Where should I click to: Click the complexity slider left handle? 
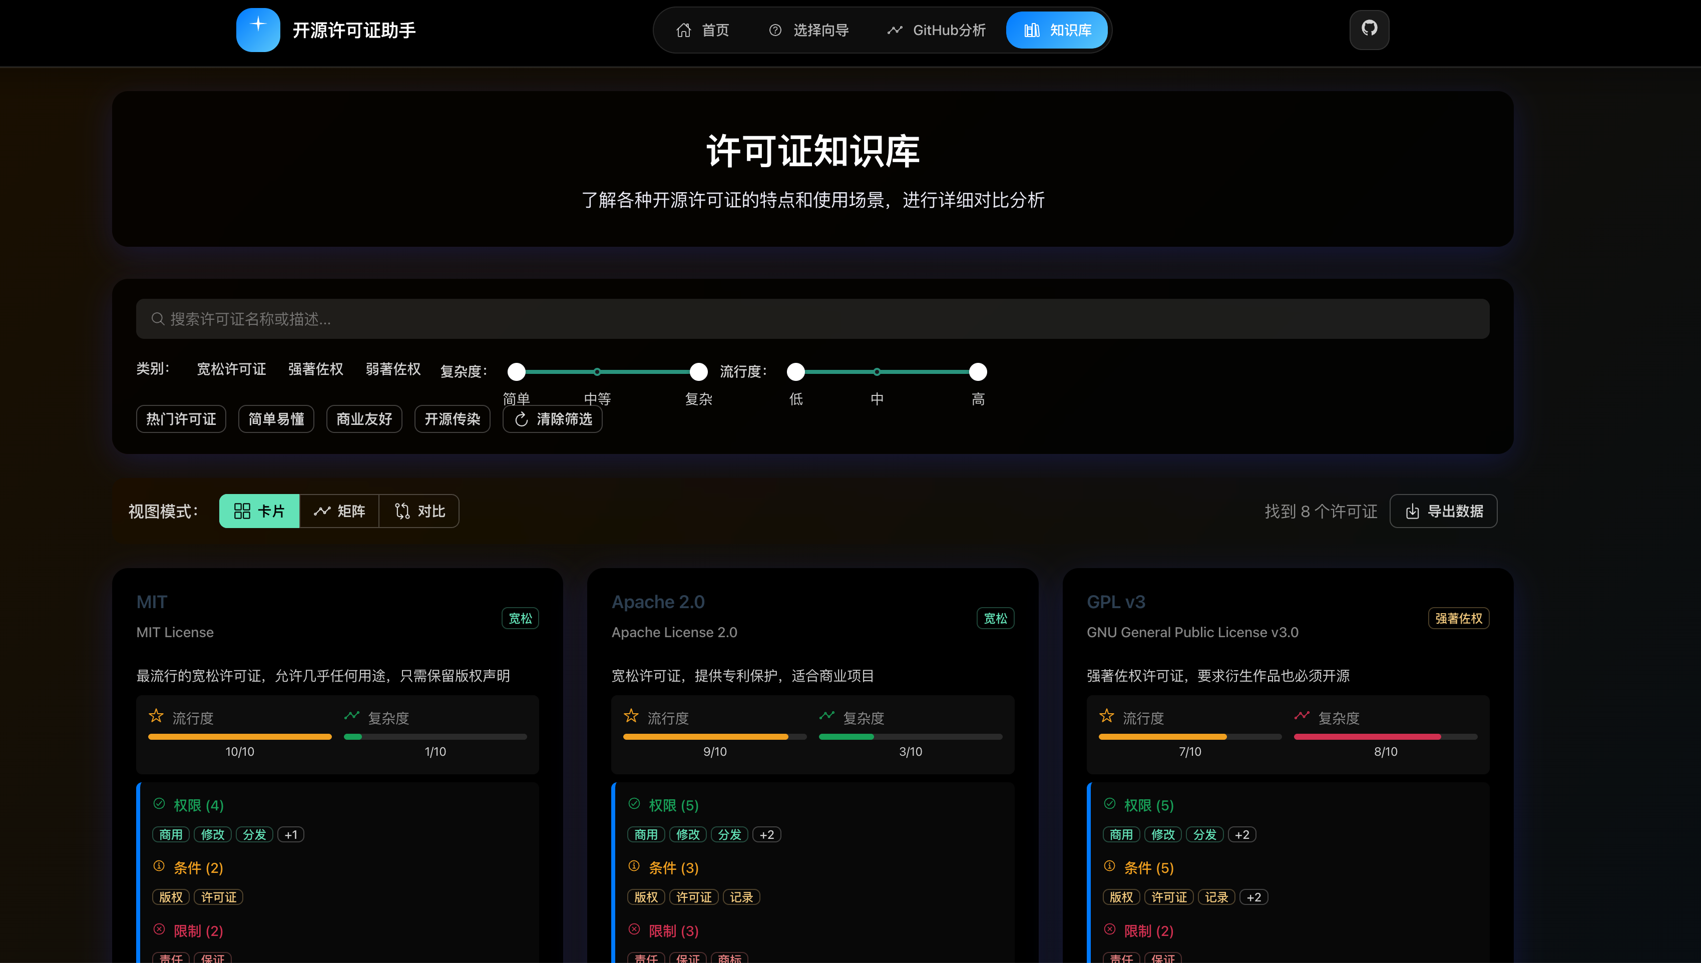click(x=517, y=372)
